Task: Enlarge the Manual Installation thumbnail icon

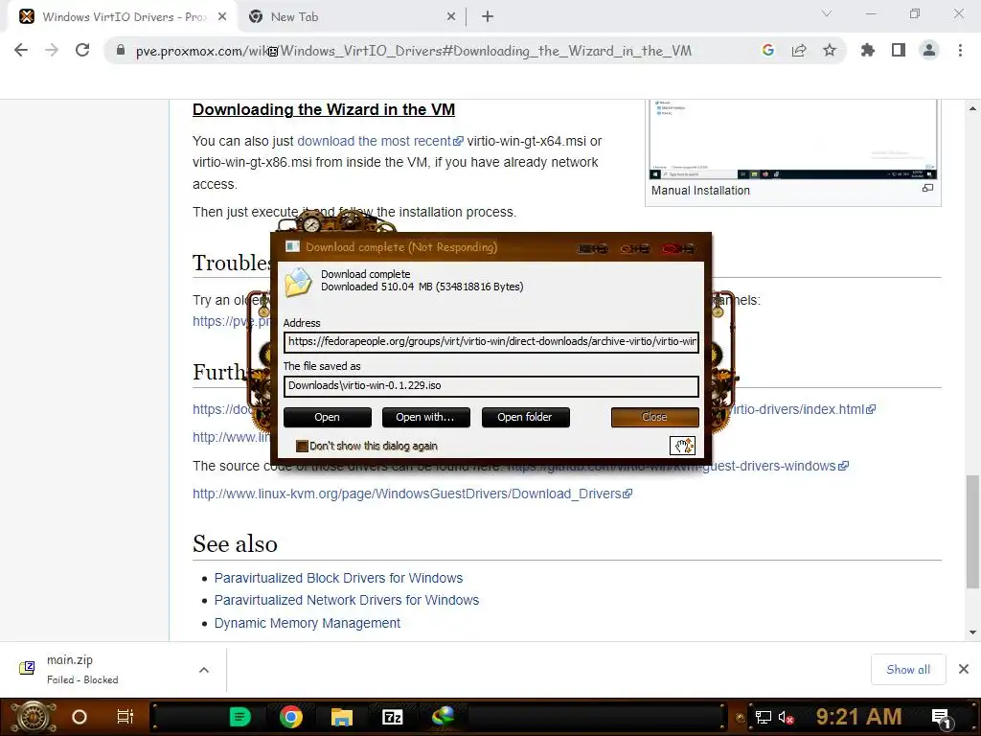Action: coord(927,188)
